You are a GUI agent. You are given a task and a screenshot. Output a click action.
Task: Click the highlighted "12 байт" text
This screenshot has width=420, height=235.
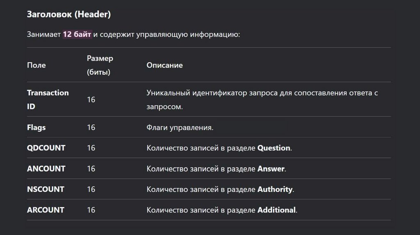77,34
